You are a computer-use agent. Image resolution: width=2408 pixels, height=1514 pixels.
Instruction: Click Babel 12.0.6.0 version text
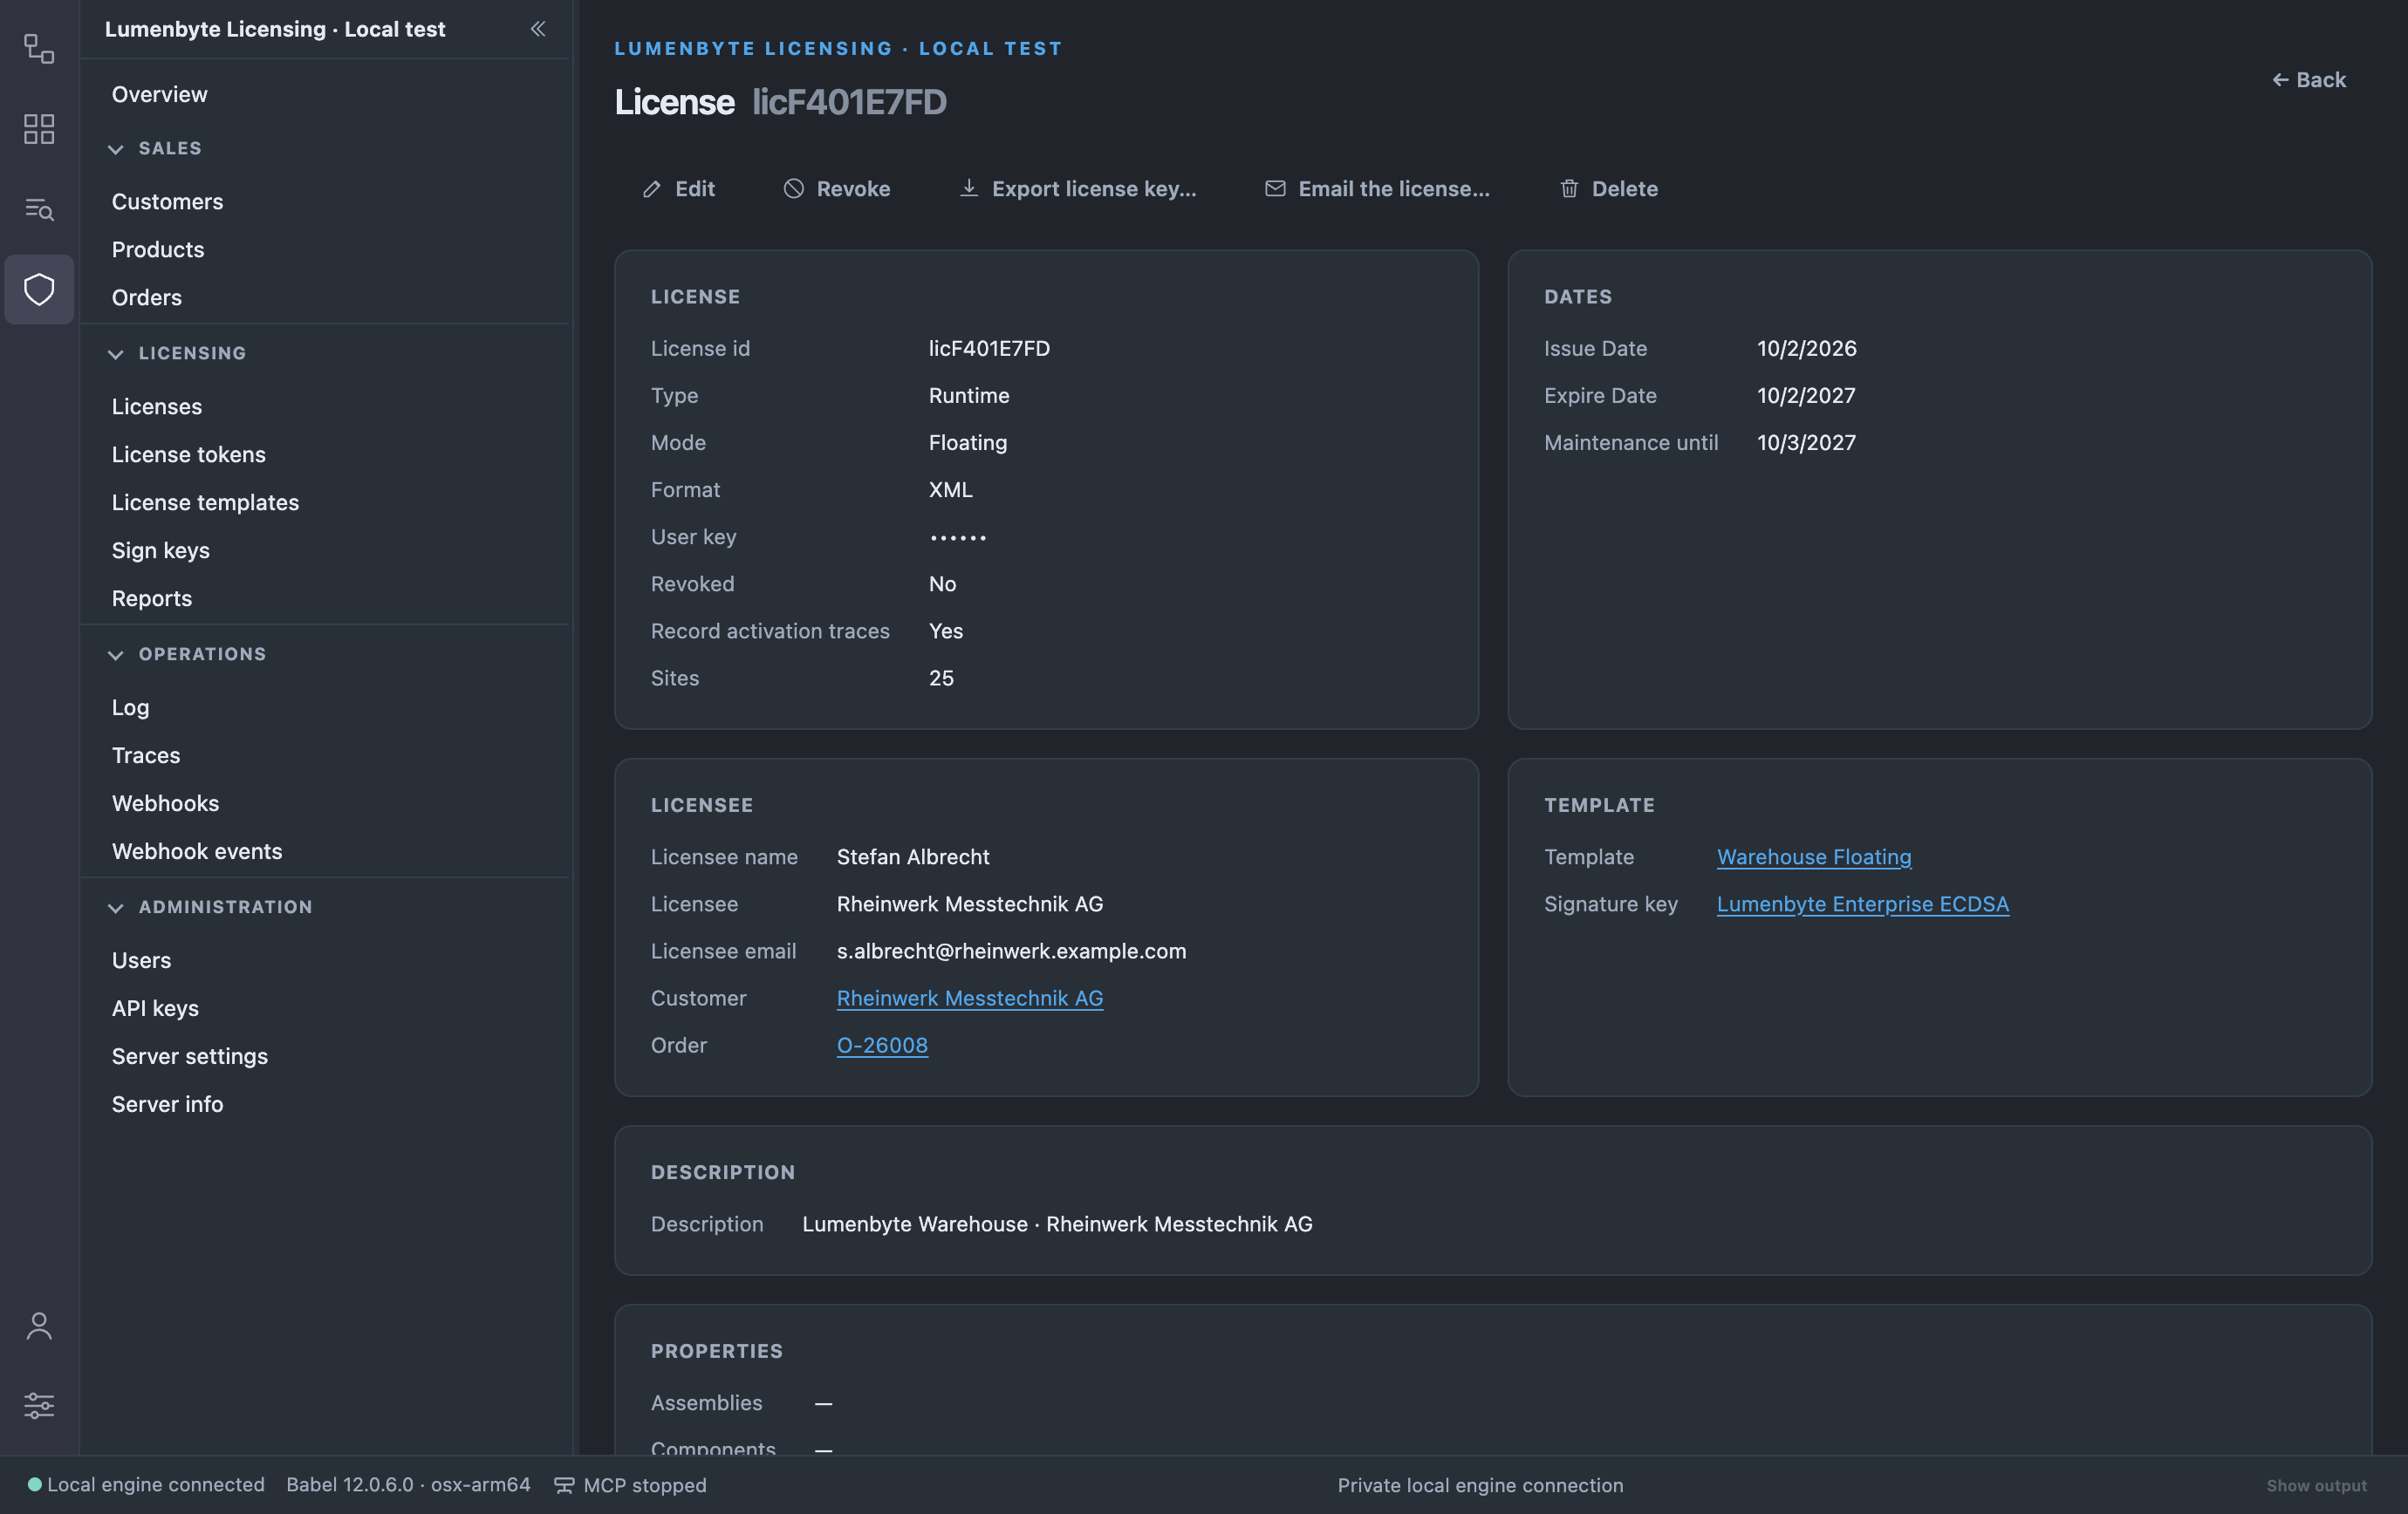click(408, 1485)
